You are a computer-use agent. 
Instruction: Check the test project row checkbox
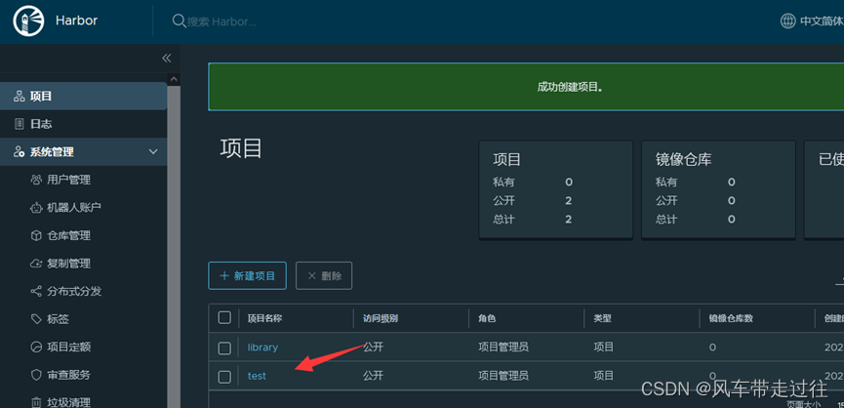coord(224,377)
